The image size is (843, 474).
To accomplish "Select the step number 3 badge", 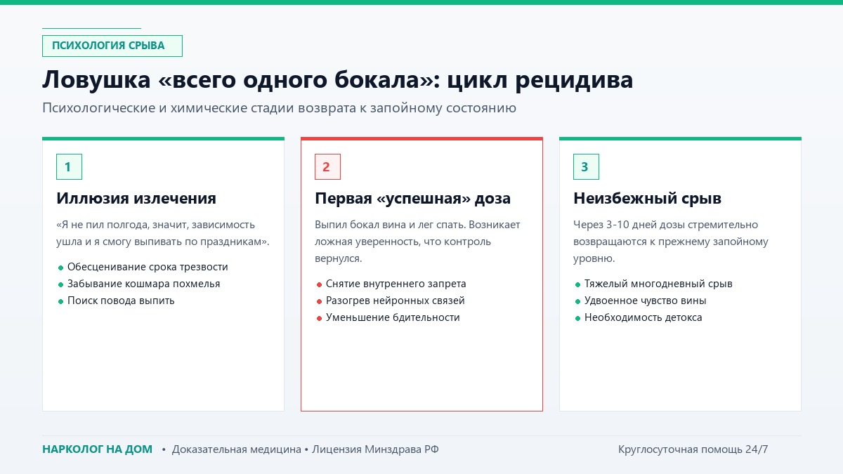I will pos(586,166).
